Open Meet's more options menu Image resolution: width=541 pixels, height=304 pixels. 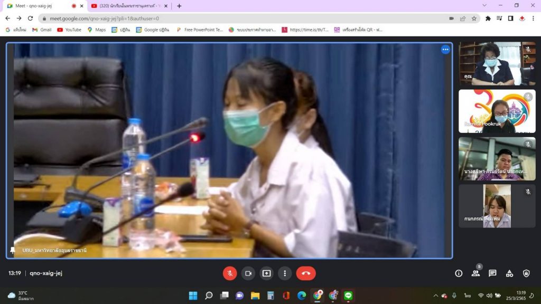285,273
